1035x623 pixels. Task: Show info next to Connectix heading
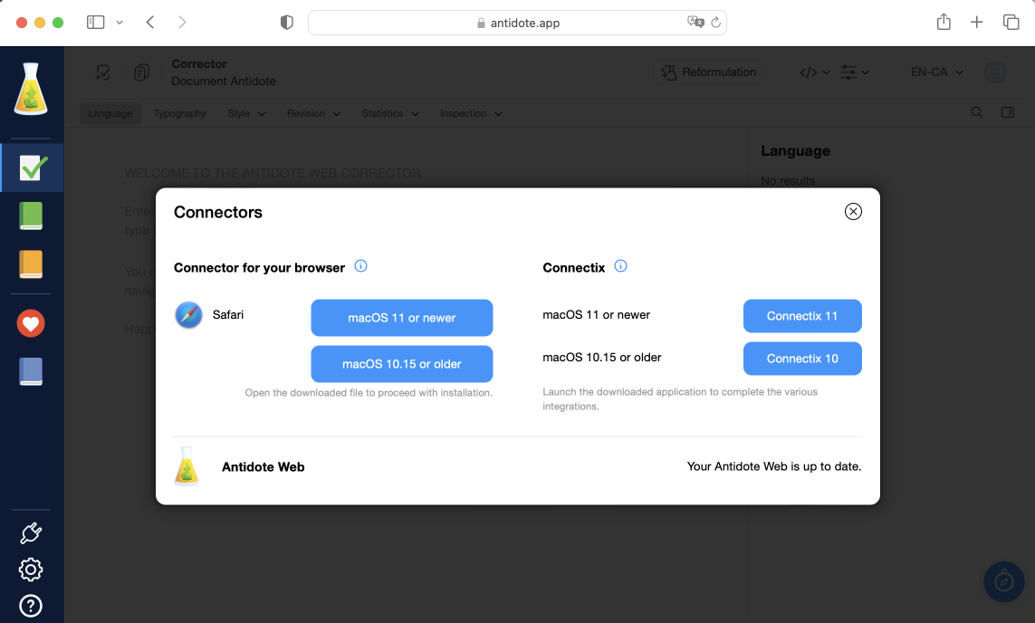point(620,266)
